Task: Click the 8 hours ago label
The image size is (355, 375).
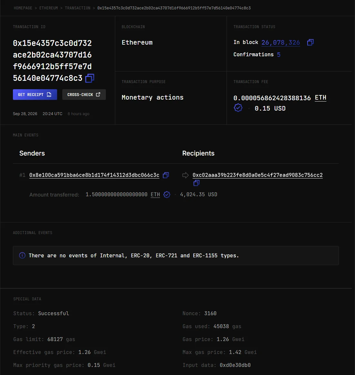Action: 78,113
